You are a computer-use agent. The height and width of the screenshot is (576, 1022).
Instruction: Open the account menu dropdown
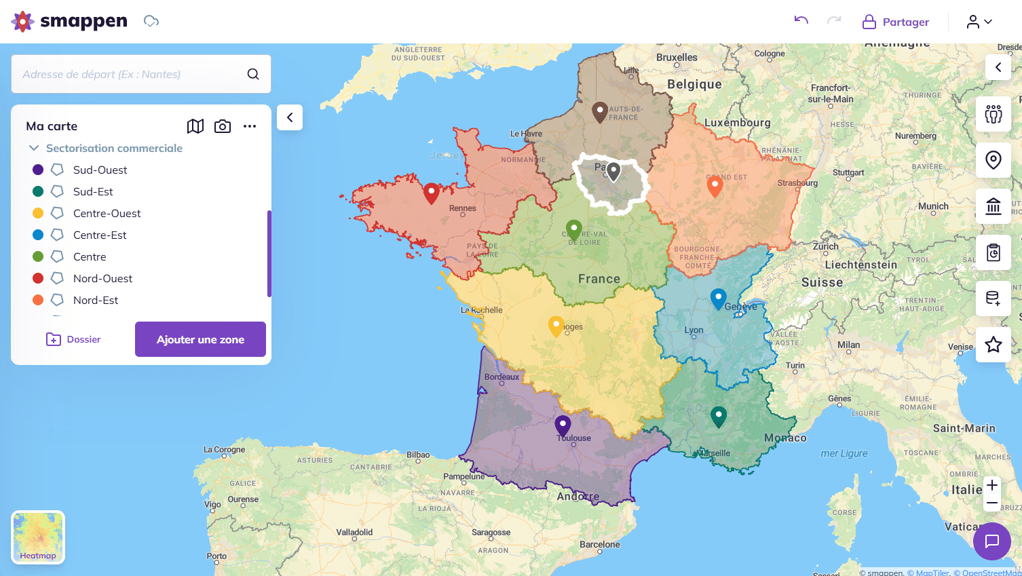pos(978,21)
